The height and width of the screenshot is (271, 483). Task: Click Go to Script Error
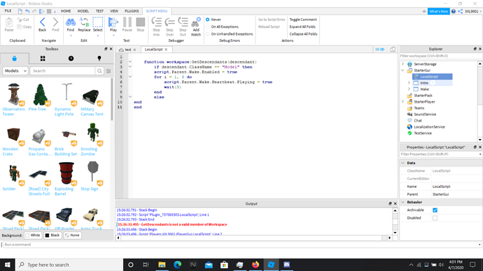272,20
